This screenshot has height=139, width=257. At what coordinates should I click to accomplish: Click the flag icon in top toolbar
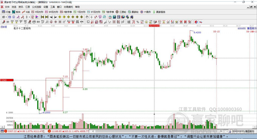pyautogui.click(x=37, y=17)
